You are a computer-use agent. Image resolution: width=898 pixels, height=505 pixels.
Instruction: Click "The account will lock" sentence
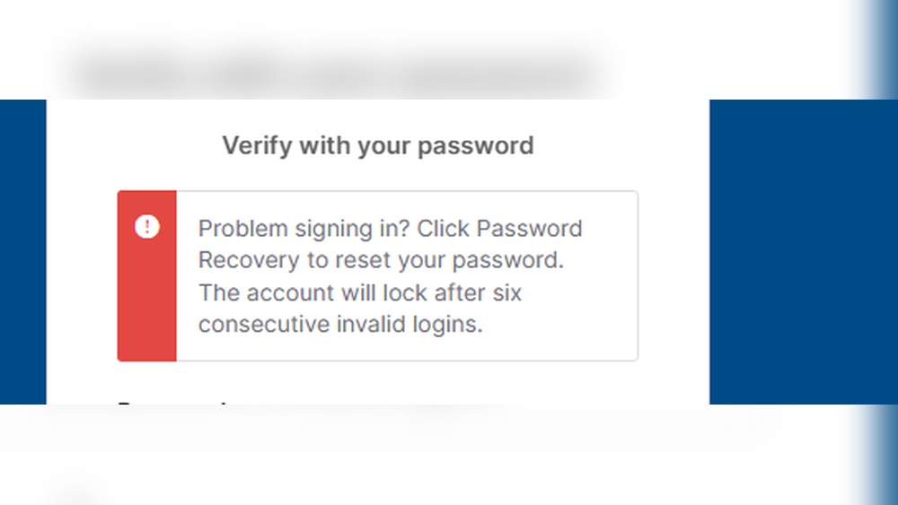[311, 292]
